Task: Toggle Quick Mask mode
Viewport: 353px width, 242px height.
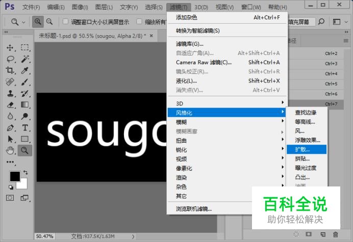Action: pyautogui.click(x=10, y=198)
